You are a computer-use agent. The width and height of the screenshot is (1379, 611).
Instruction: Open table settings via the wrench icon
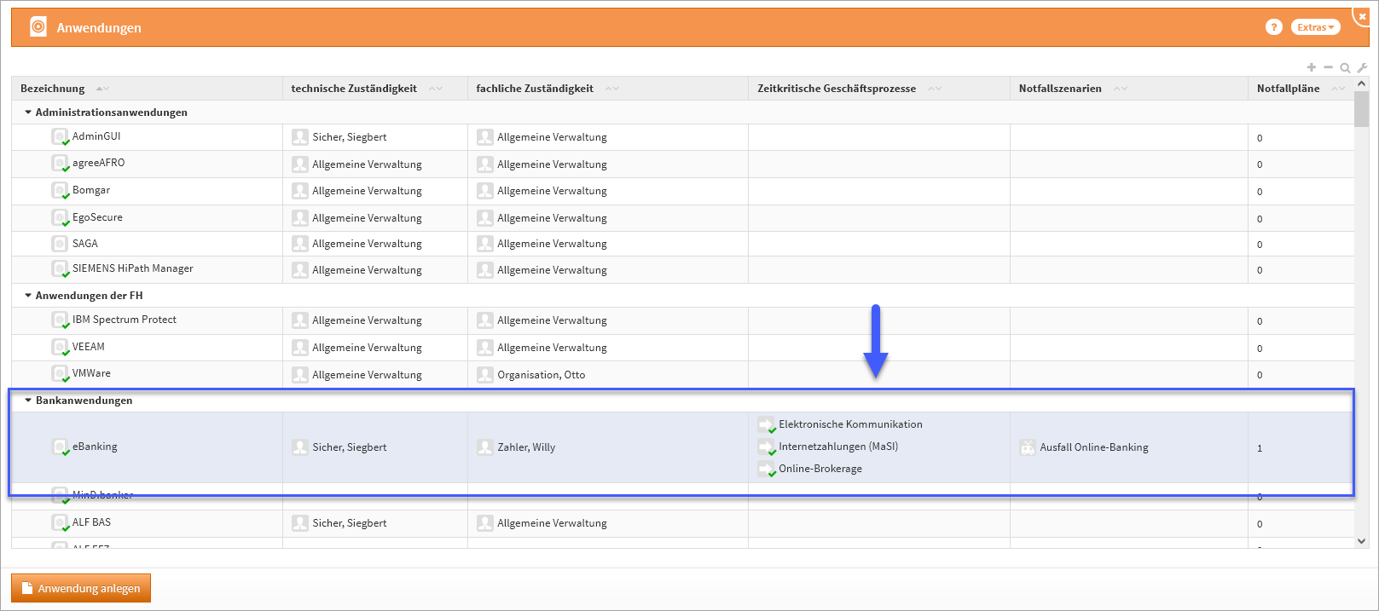(x=1362, y=68)
